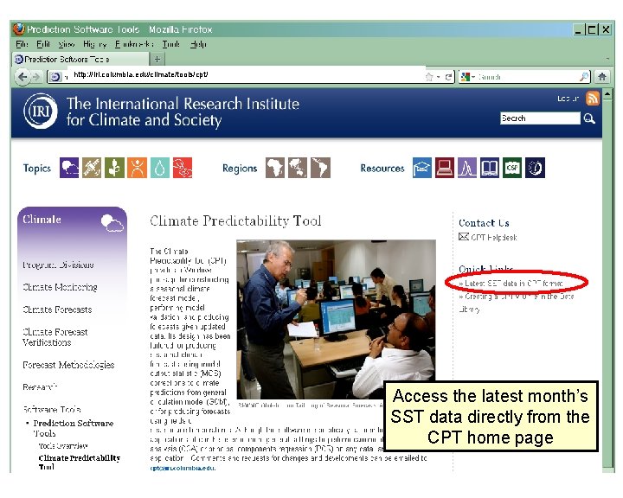The height and width of the screenshot is (498, 623).
Task: Open the Forecast Methodologies sidebar link
Action: [68, 365]
